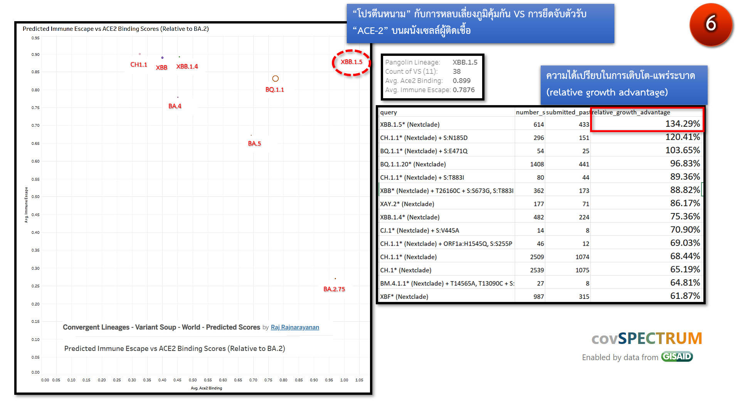Screen dimensions: 740x416
Task: Select the relative_growth_advantage column header
Action: (x=631, y=112)
